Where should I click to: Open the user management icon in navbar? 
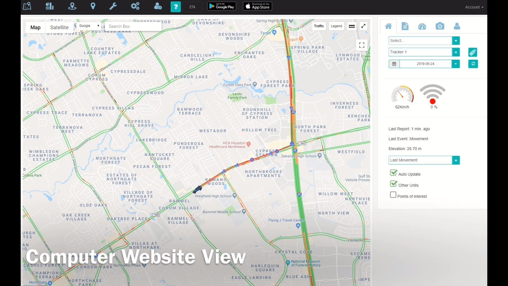coord(158,6)
